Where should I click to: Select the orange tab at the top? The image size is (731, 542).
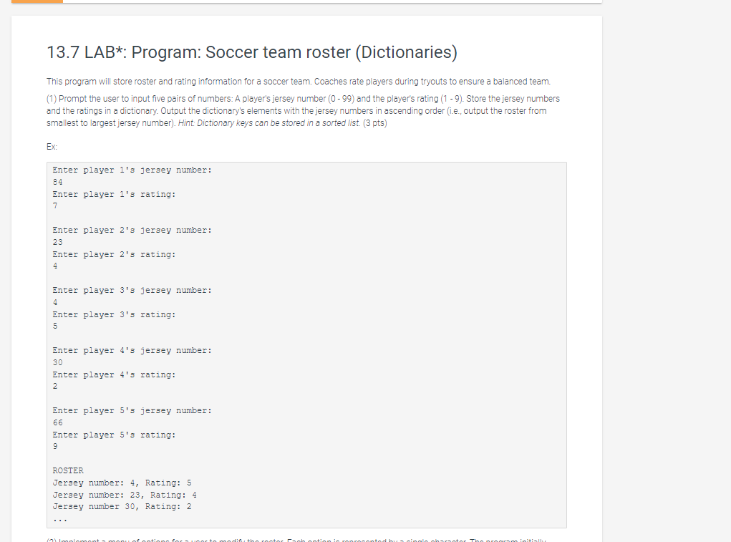tap(36, 3)
